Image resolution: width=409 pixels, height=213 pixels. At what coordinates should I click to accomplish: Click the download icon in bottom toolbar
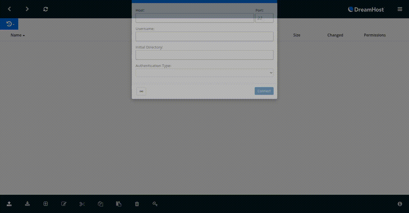(x=27, y=204)
